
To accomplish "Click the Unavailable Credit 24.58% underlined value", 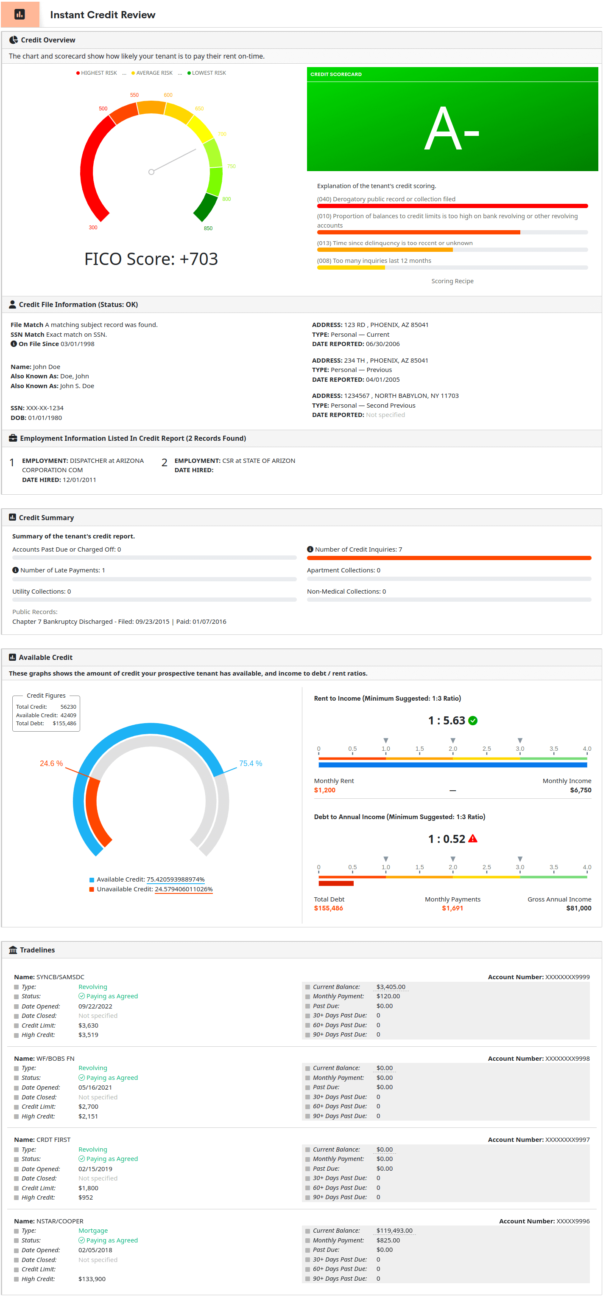I will click(184, 890).
